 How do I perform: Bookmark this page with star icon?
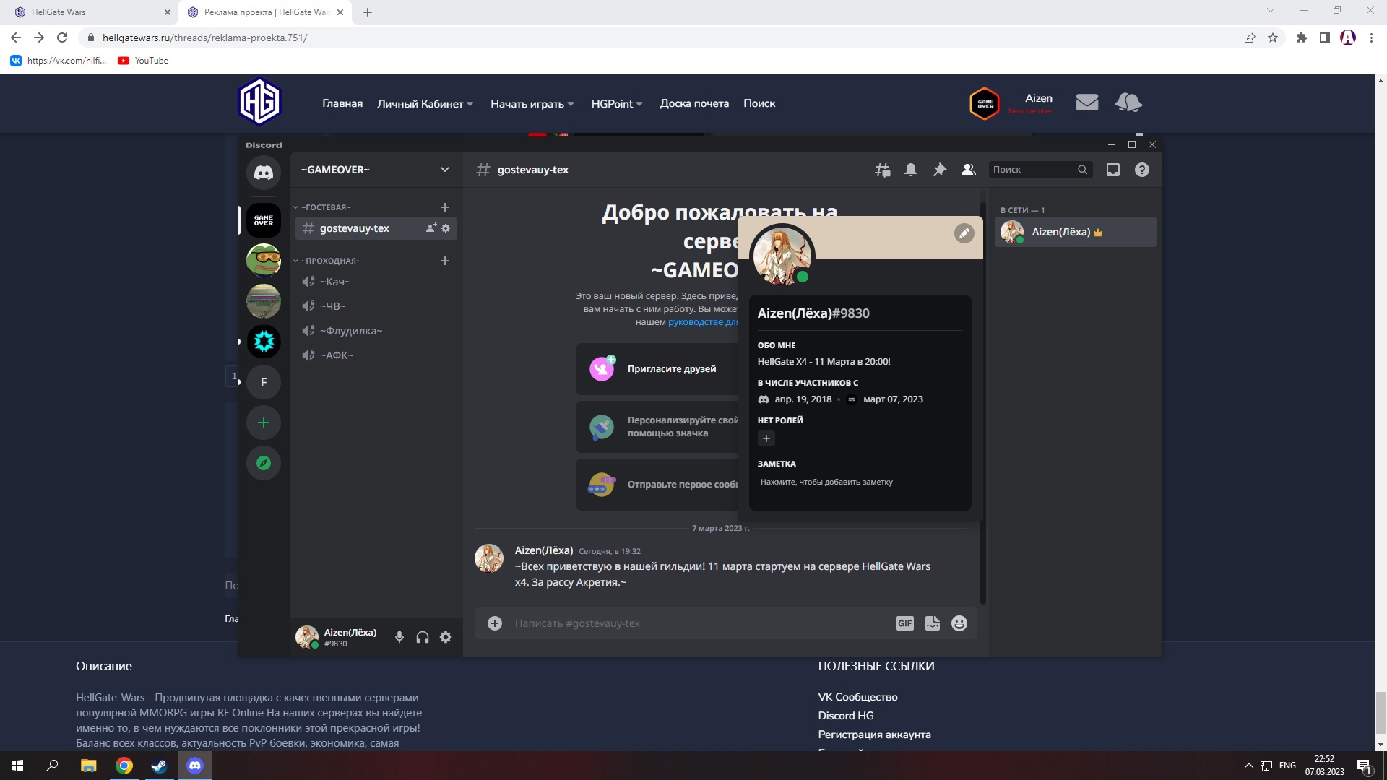[1273, 38]
